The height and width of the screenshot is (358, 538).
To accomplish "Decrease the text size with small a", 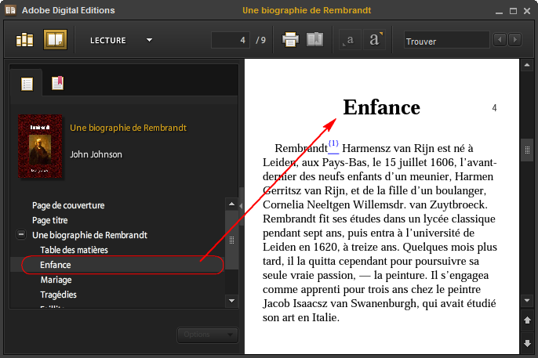I will pyautogui.click(x=349, y=40).
